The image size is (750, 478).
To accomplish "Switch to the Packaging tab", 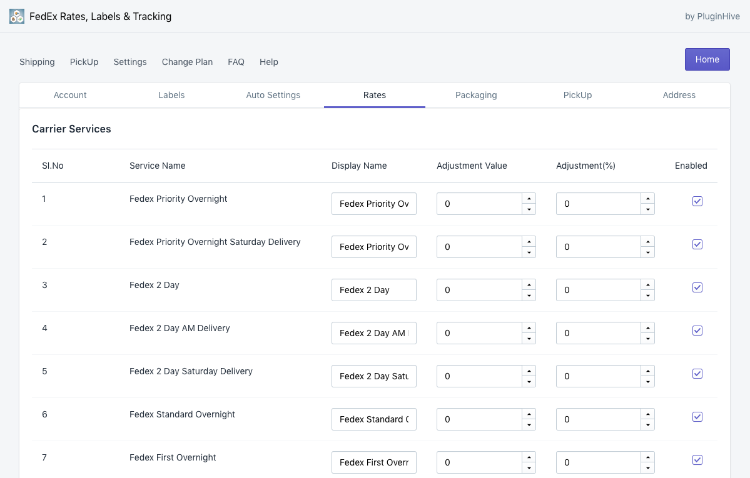I will point(476,95).
